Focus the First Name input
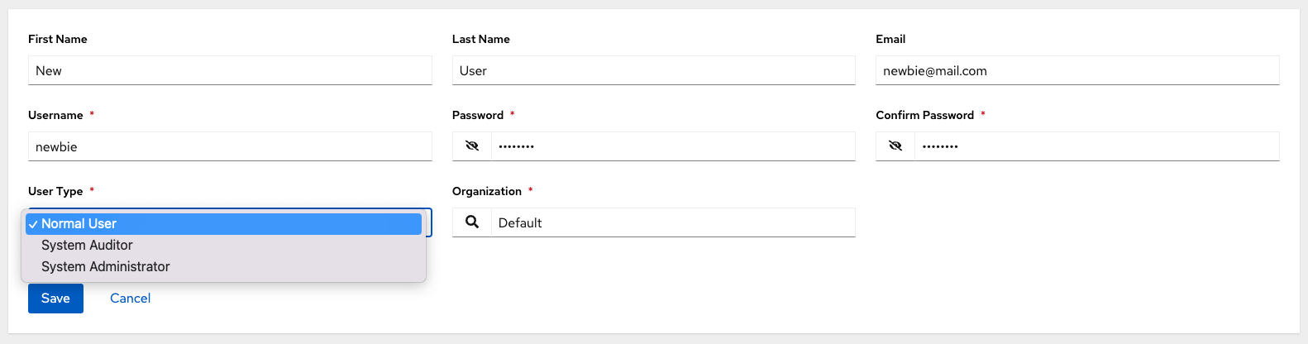This screenshot has height=344, width=1308. point(230,71)
